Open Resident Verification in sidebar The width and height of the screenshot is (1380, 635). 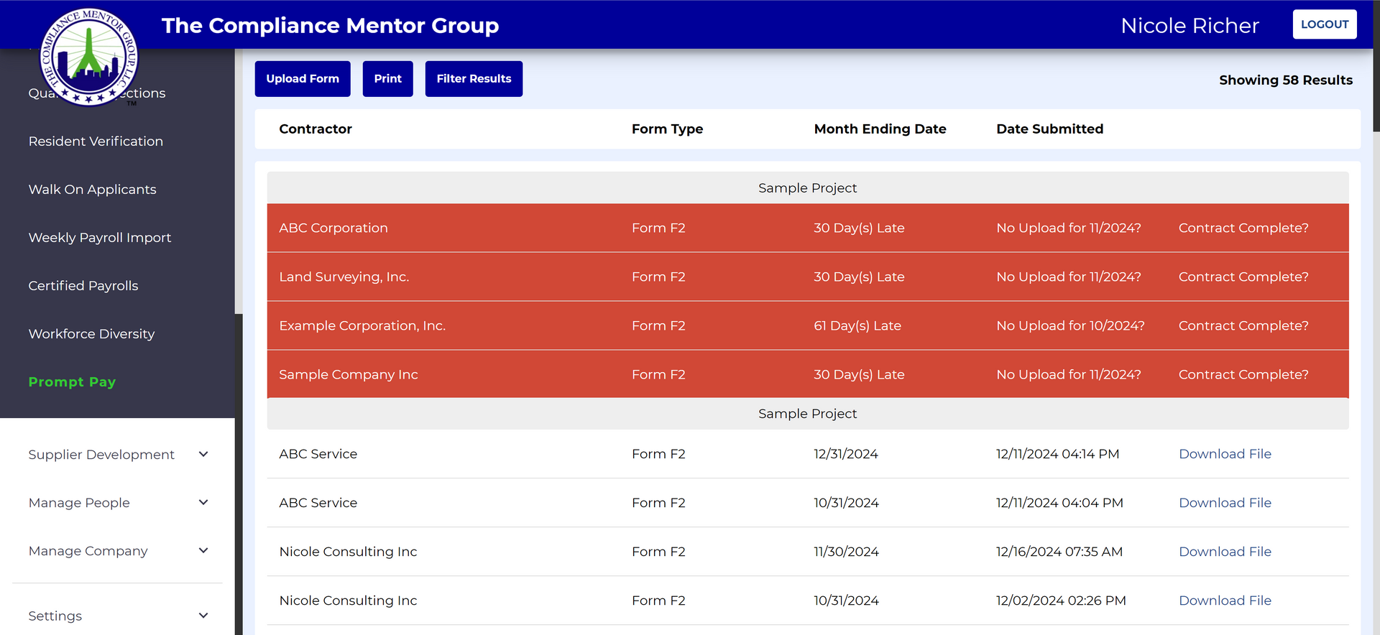[x=96, y=142]
